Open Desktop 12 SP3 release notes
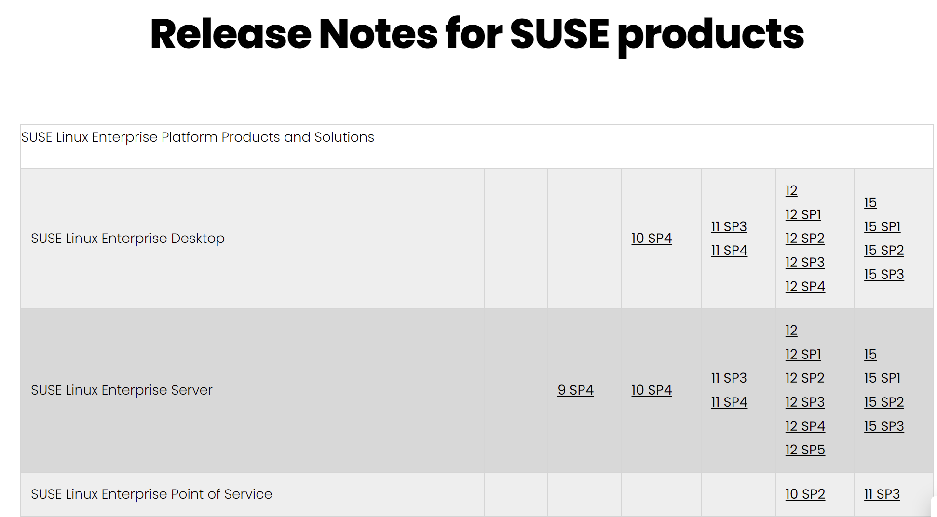 click(804, 262)
